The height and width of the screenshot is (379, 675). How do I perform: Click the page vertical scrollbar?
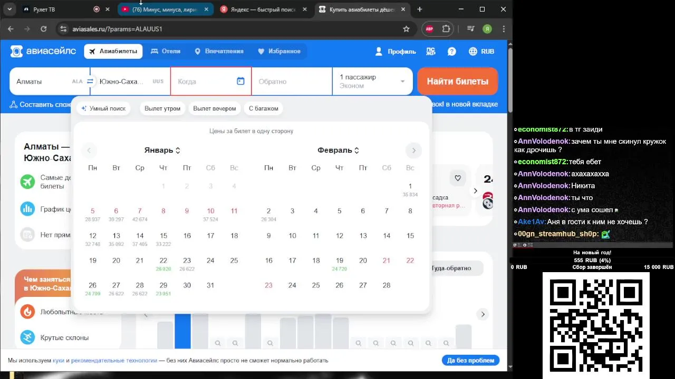click(510, 79)
